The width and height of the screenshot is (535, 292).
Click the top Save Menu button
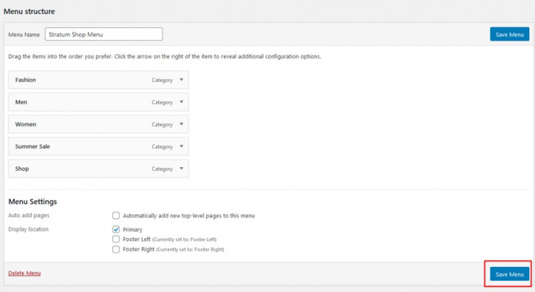[x=509, y=34]
